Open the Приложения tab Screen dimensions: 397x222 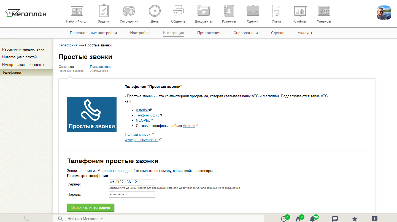[209, 33]
